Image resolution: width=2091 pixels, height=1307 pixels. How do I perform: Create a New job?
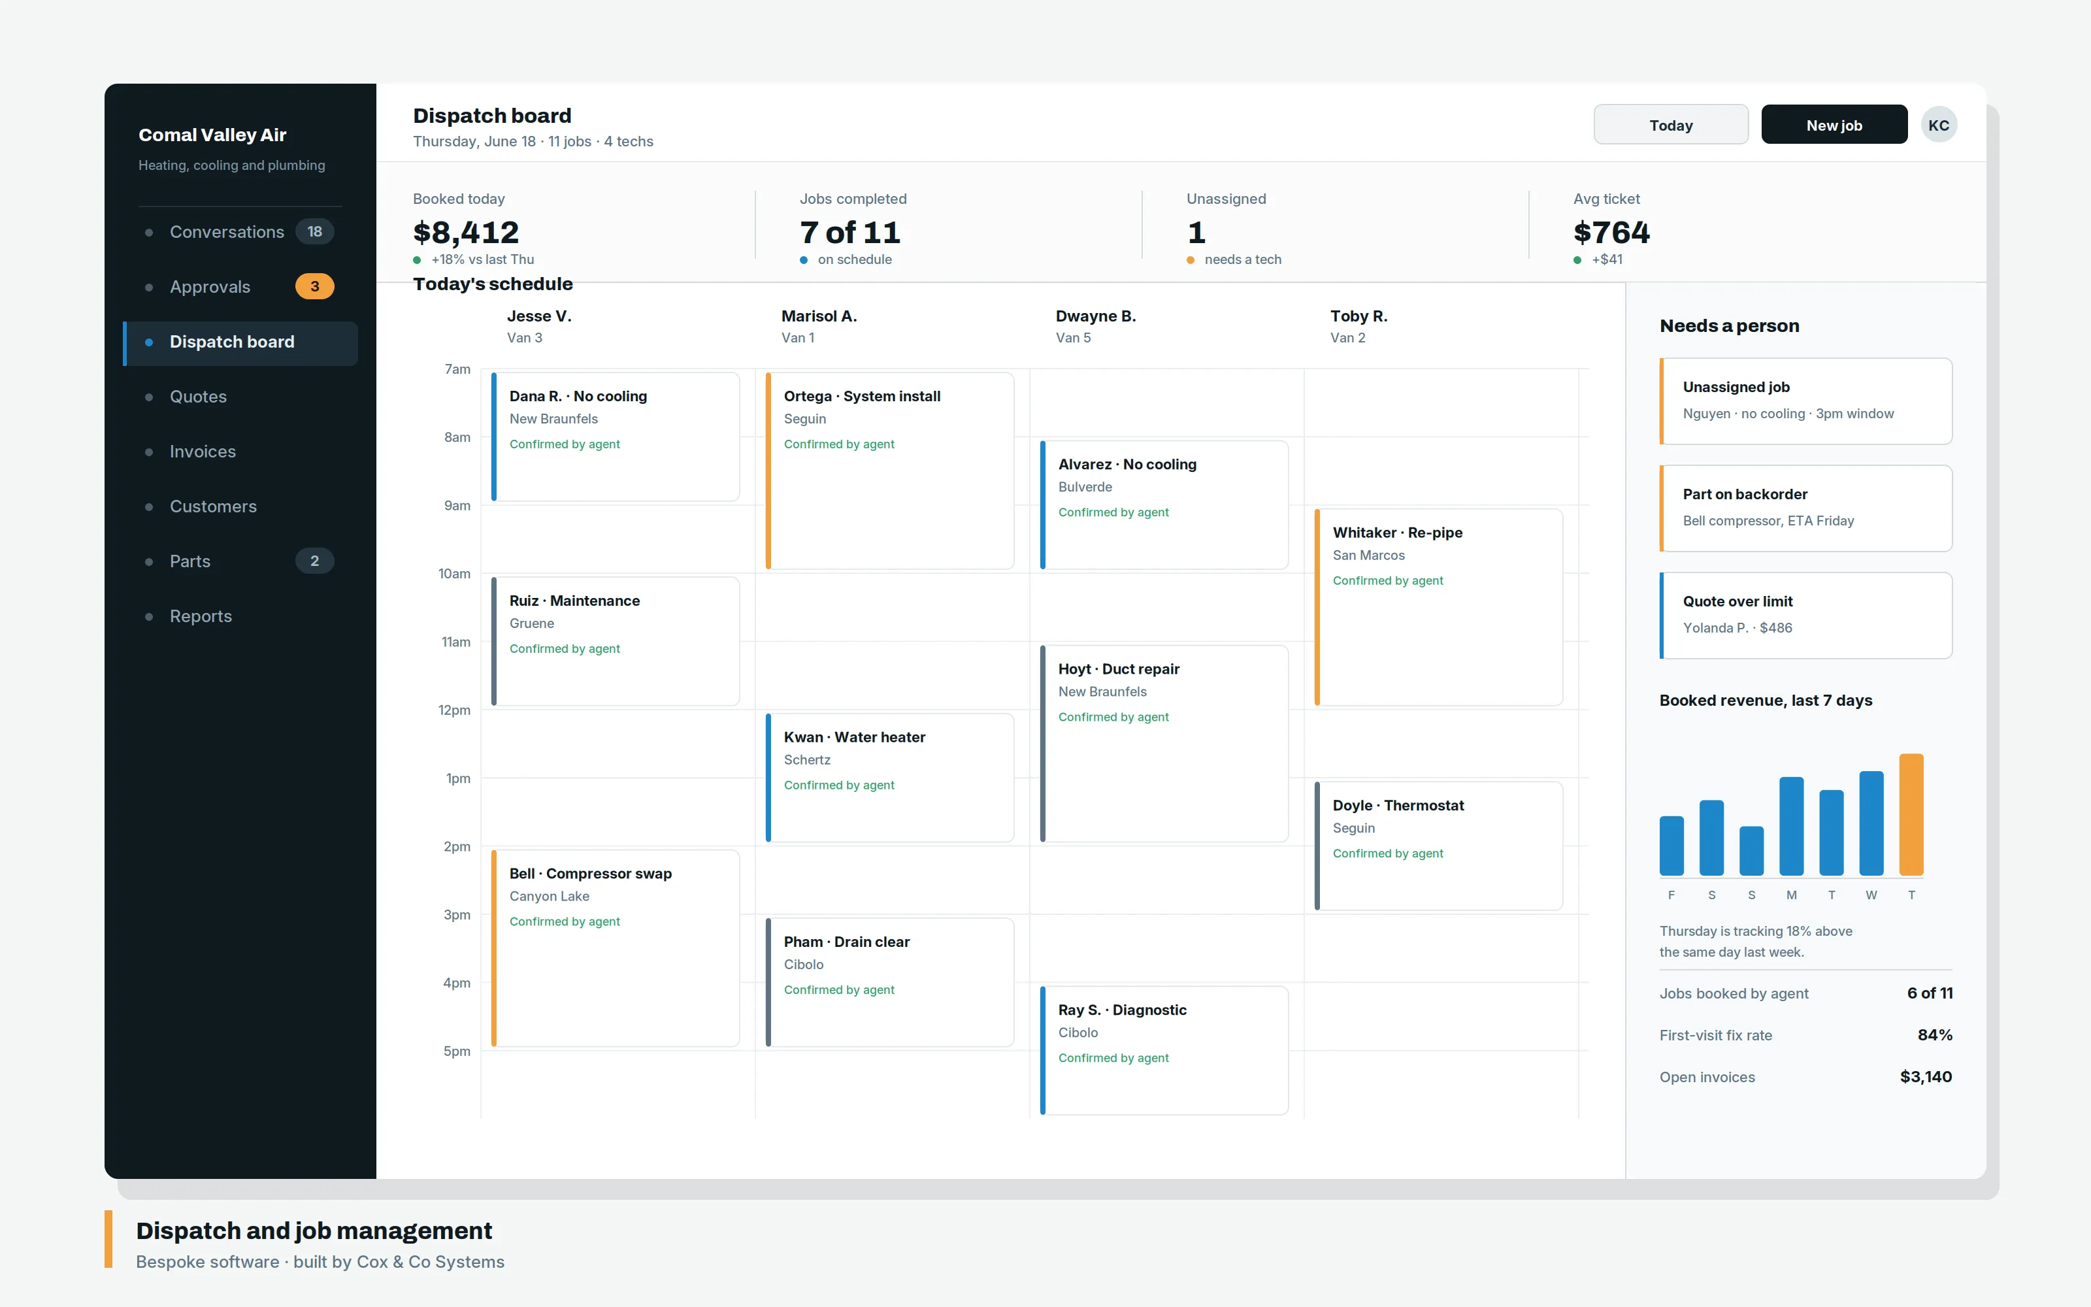[x=1834, y=125]
